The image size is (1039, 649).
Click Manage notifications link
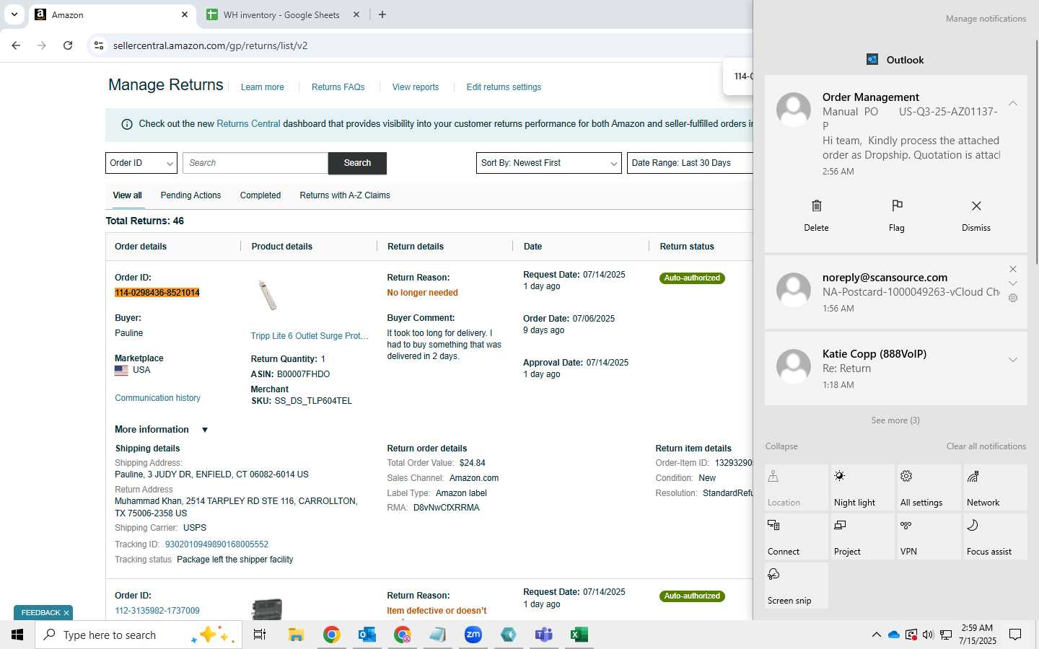986,19
